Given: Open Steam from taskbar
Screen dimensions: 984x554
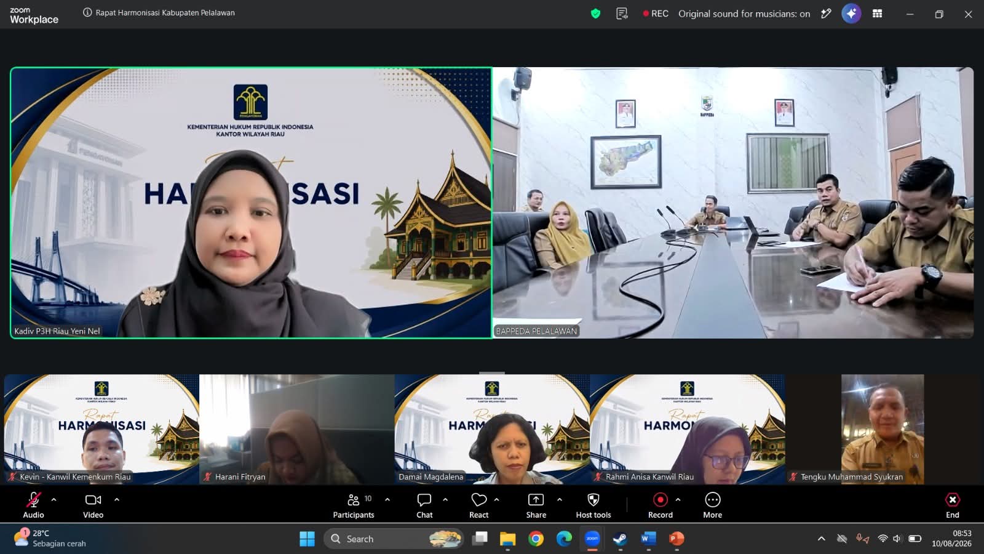Looking at the screenshot, I should [620, 539].
